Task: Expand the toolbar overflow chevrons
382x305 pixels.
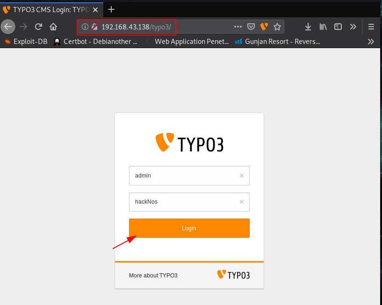Action: click(353, 27)
